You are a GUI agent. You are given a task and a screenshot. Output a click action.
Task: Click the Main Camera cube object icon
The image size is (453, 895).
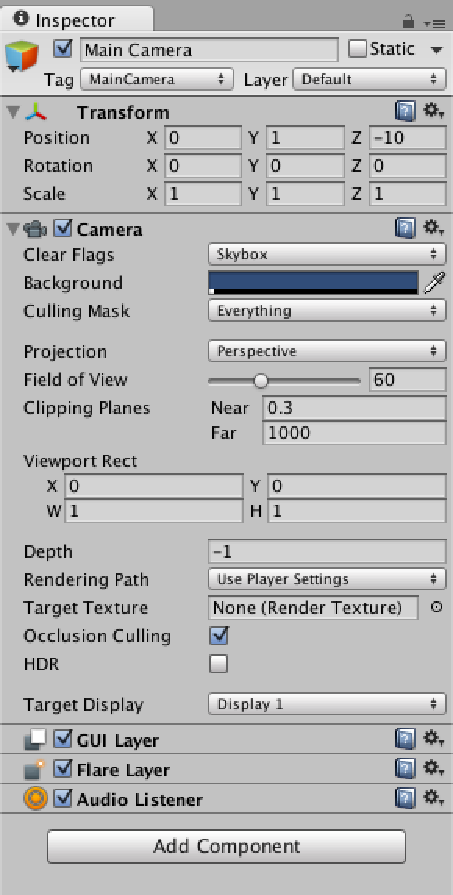pos(22,56)
